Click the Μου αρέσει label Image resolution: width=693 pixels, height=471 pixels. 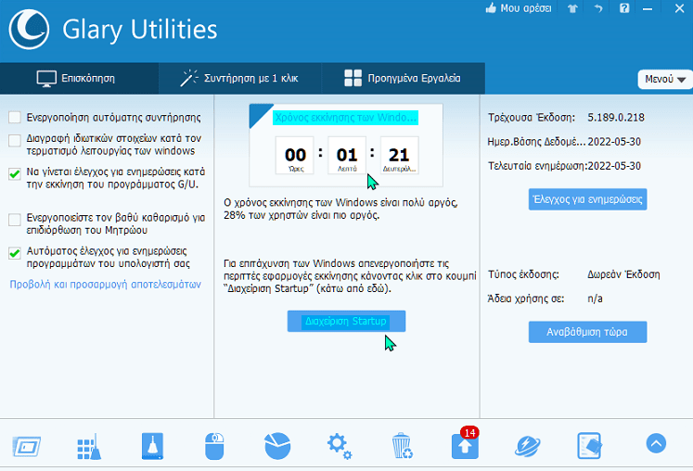click(526, 8)
